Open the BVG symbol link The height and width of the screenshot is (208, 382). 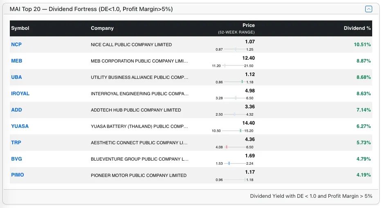(16, 159)
